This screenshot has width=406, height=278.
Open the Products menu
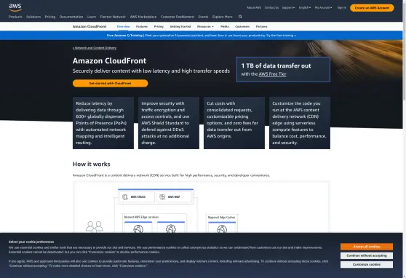pos(15,17)
